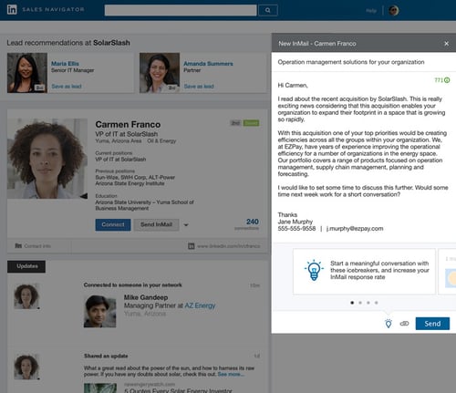Click the InMail credits info icon

point(447,80)
